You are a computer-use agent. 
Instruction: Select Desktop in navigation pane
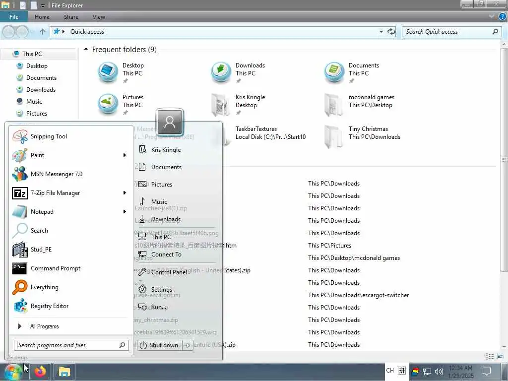pos(37,66)
